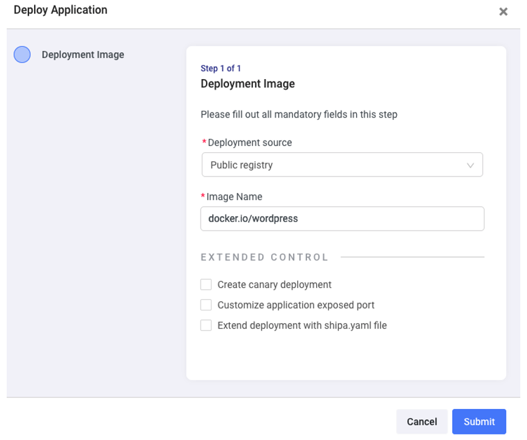Enable Create canary deployment checkbox
527x440 pixels.
click(206, 284)
